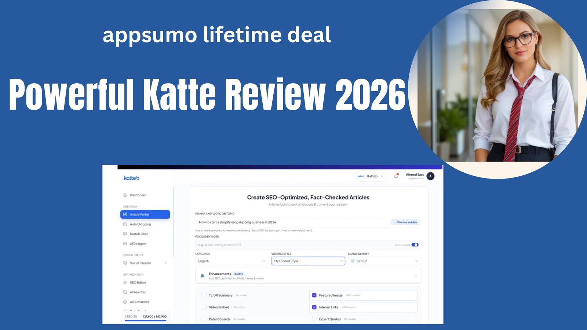587x330 pixels.
Task: Check the Expert Quotes checkbox
Action: (x=314, y=319)
